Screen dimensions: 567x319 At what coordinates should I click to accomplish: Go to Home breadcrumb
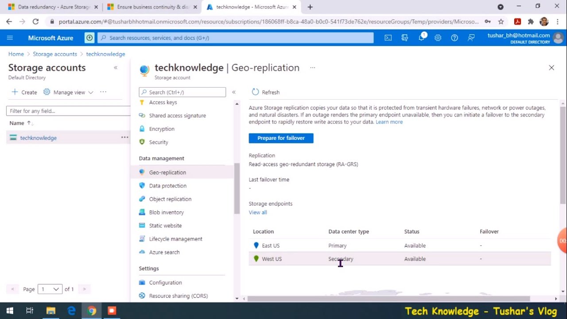[16, 54]
